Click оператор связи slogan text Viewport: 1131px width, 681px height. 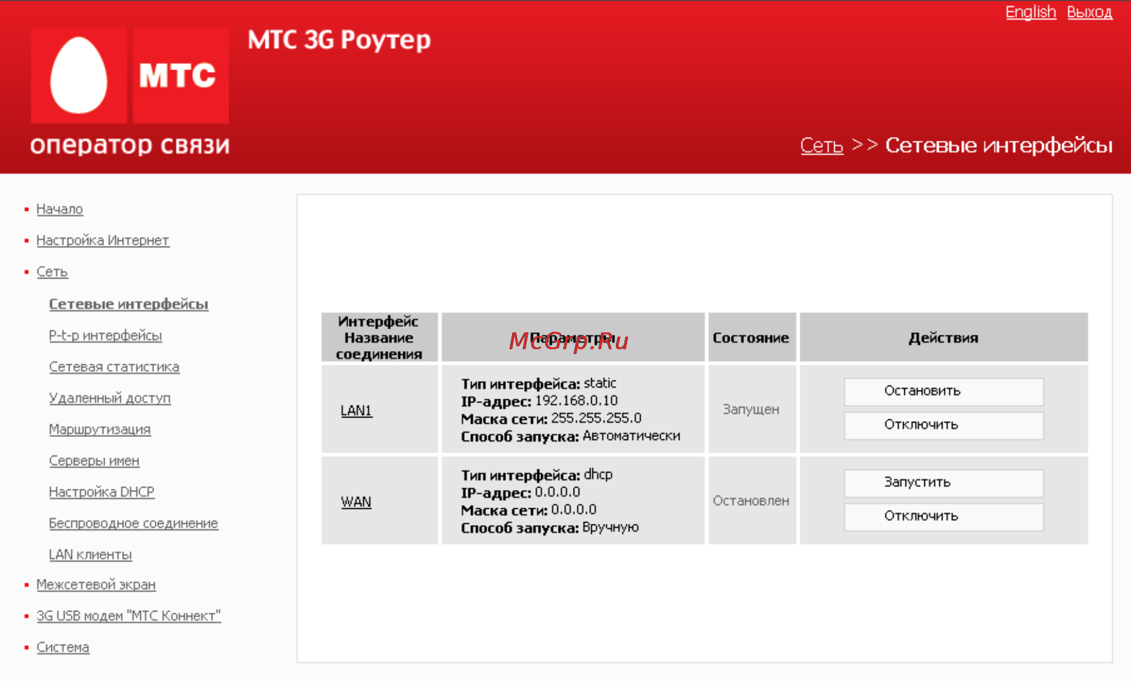[130, 145]
